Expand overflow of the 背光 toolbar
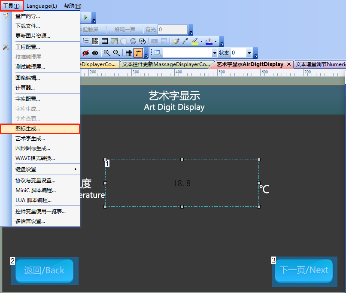Screen dimensions: 346x293 click(191, 30)
